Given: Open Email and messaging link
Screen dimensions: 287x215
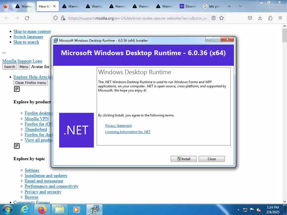Looking at the screenshot, I should pos(44,181).
